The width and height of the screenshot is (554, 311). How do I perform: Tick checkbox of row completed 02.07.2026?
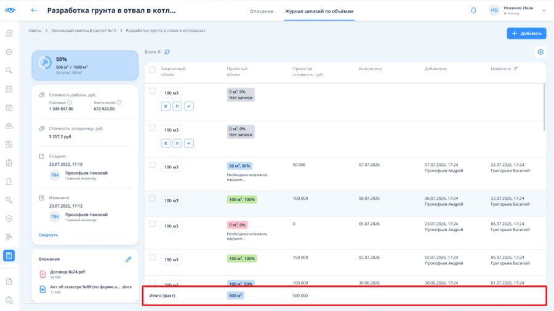(152, 258)
